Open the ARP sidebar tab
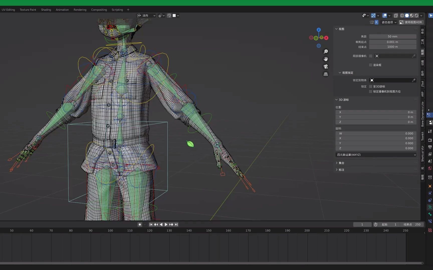The height and width of the screenshot is (270, 433). click(422, 94)
